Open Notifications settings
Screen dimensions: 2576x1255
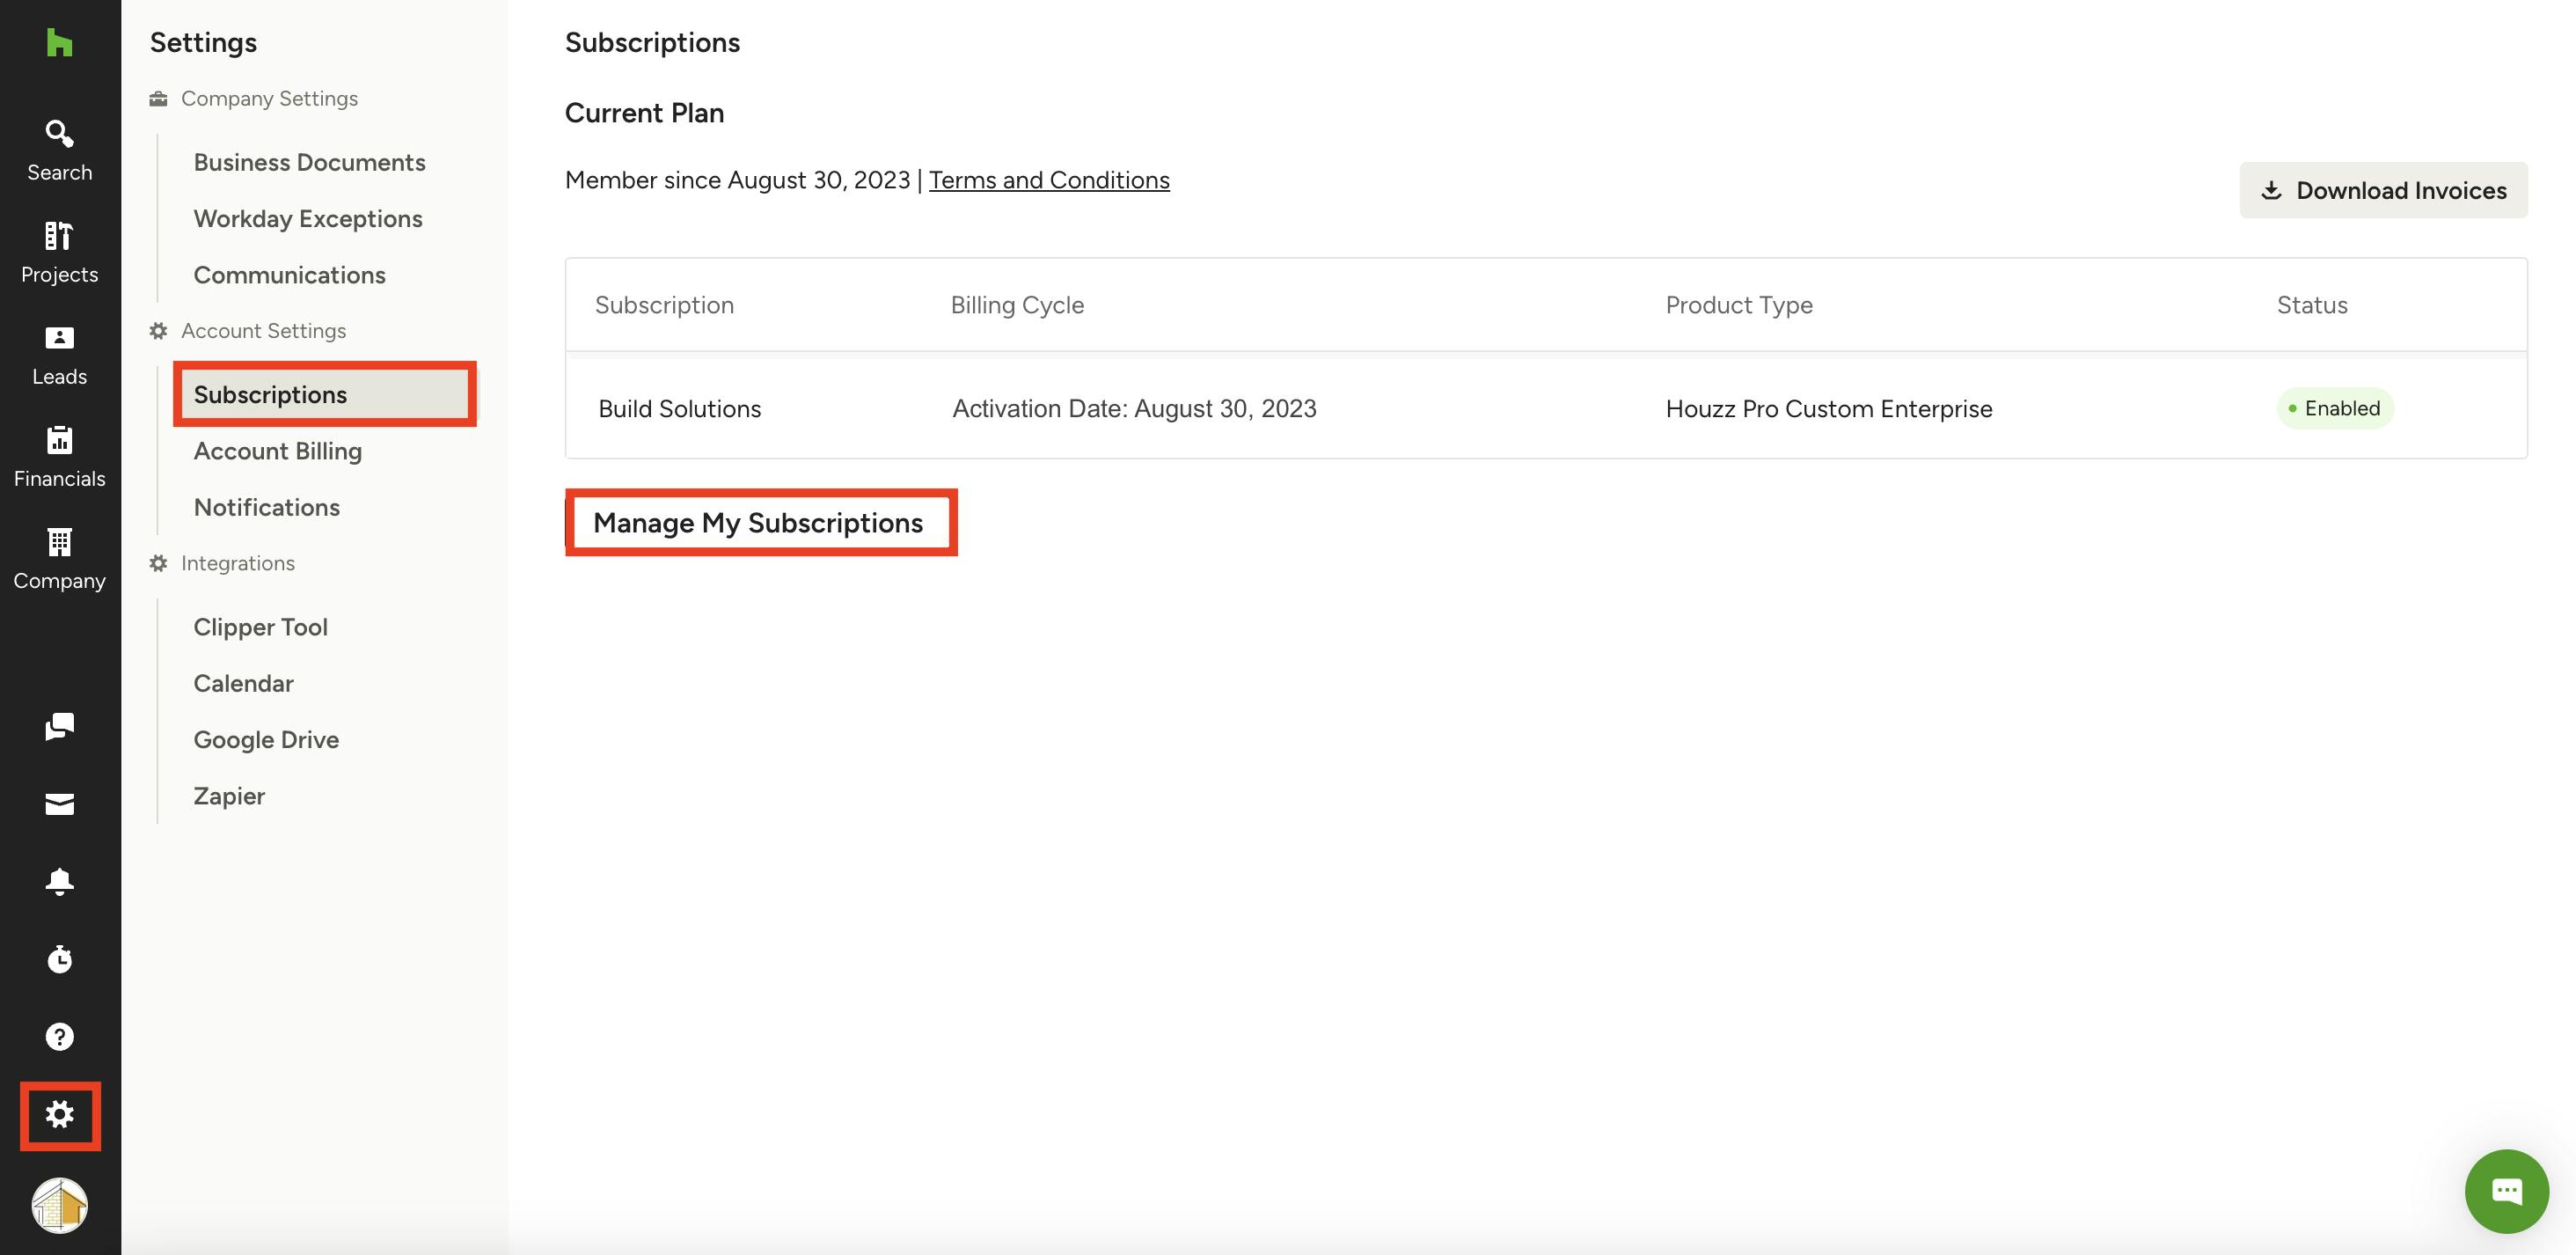[x=266, y=507]
